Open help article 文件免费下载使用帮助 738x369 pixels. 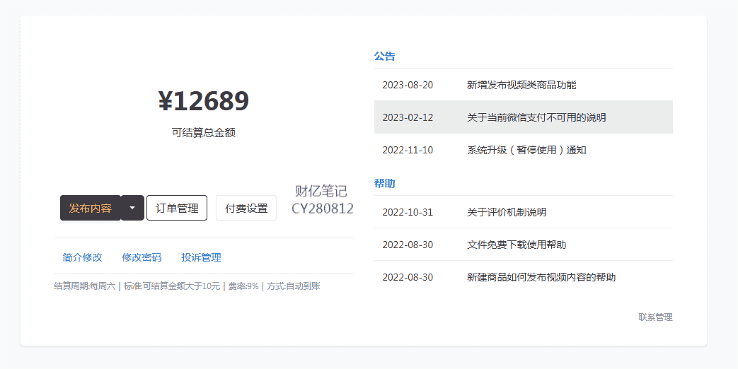coord(517,245)
